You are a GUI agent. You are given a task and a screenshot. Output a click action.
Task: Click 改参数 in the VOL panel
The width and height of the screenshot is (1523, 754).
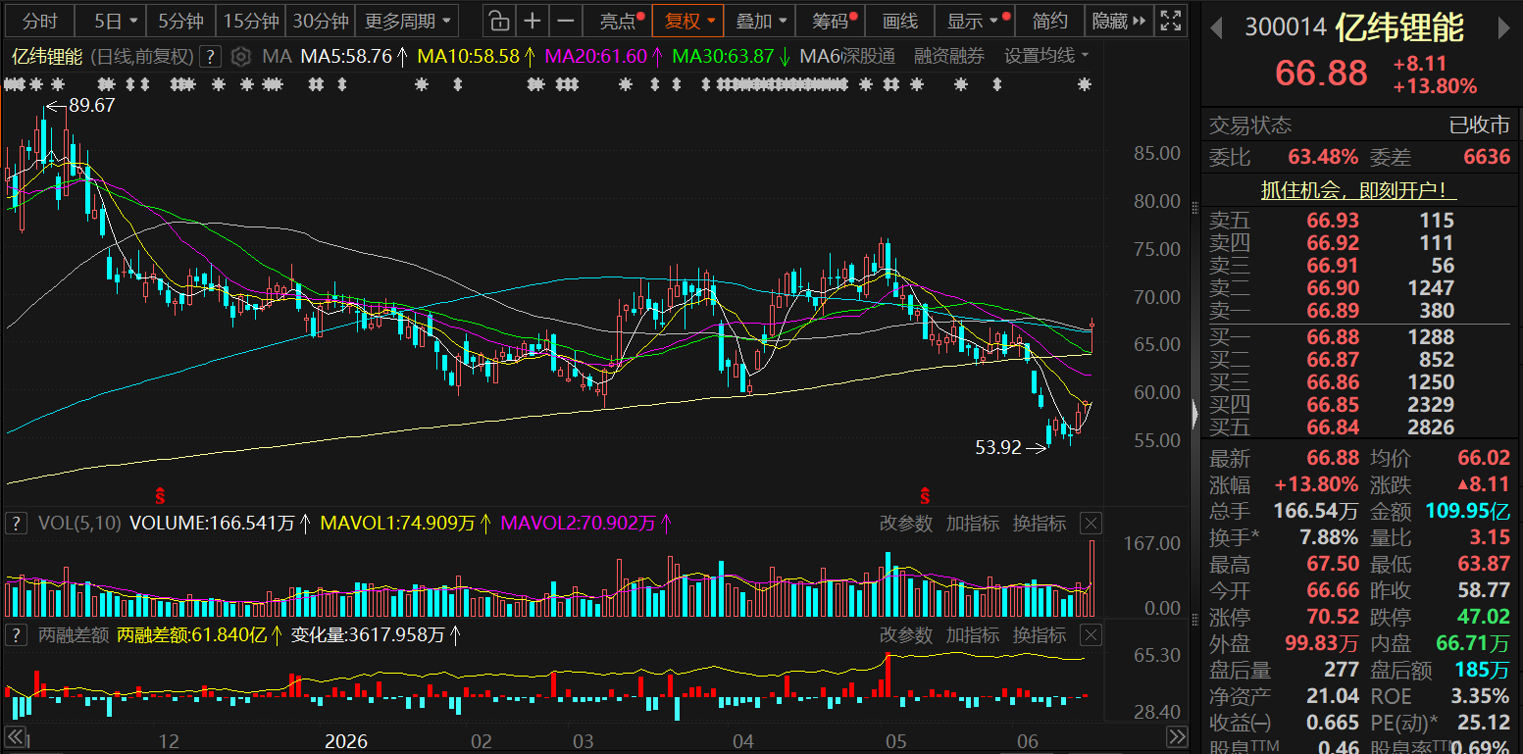906,524
